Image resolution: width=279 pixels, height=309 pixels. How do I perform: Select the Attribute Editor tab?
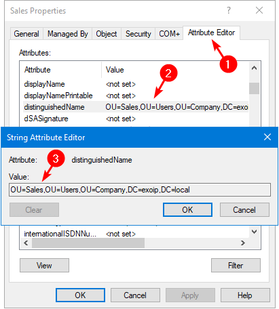pos(211,33)
